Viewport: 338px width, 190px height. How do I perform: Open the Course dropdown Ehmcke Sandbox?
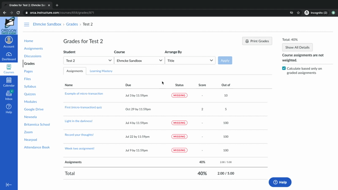(x=139, y=61)
